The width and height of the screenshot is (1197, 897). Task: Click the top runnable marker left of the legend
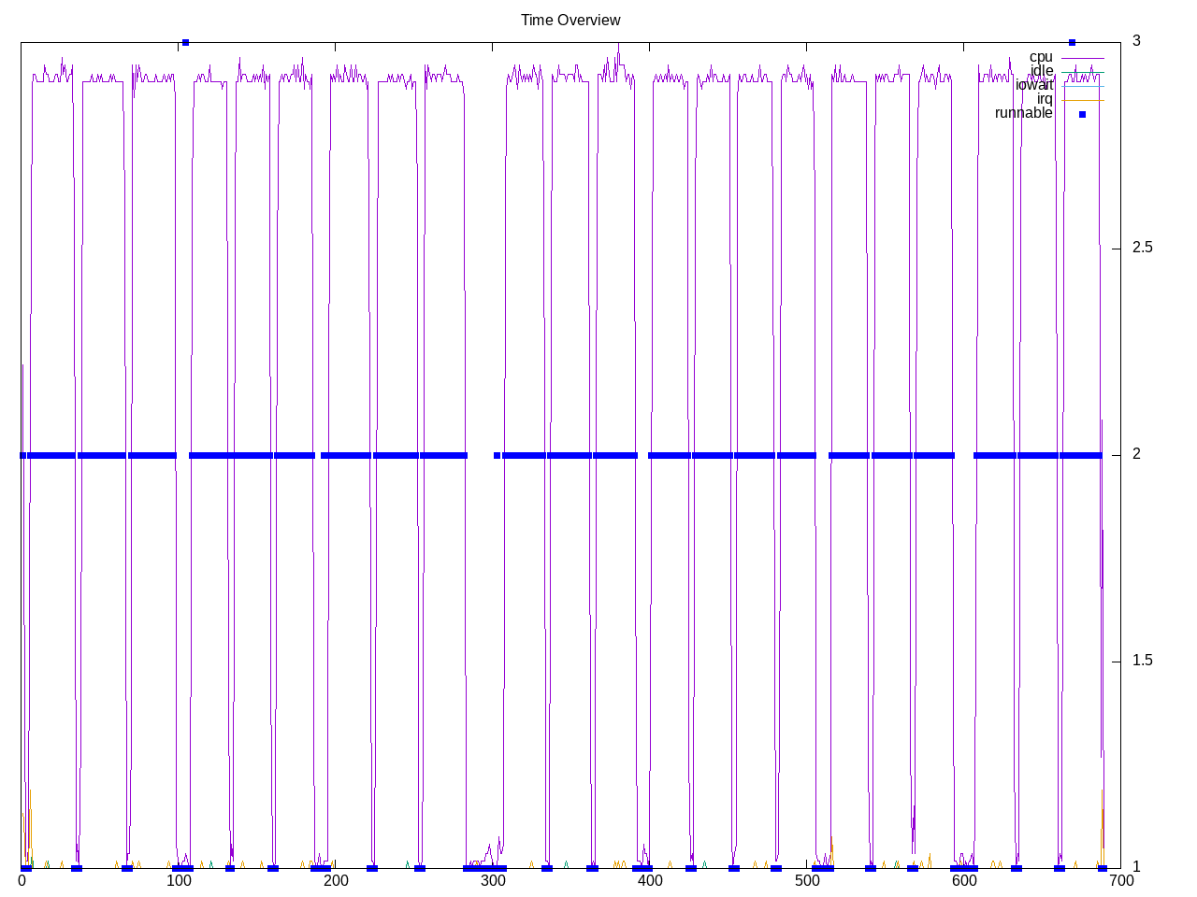1072,42
